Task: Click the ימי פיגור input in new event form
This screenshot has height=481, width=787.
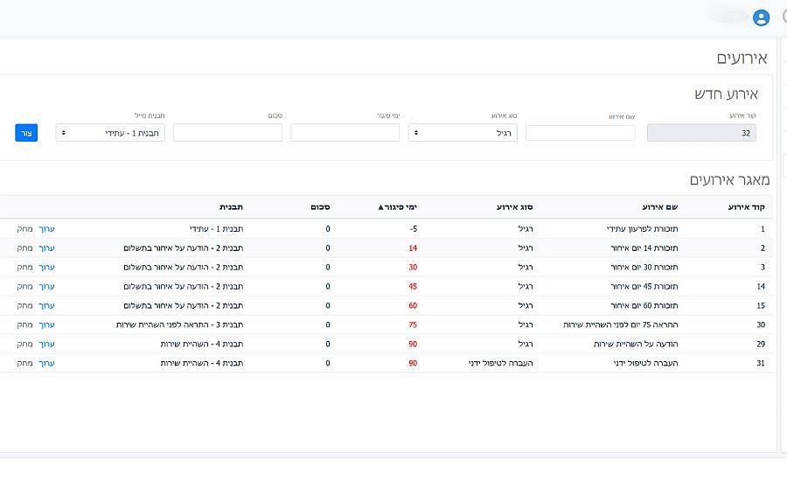Action: tap(345, 133)
